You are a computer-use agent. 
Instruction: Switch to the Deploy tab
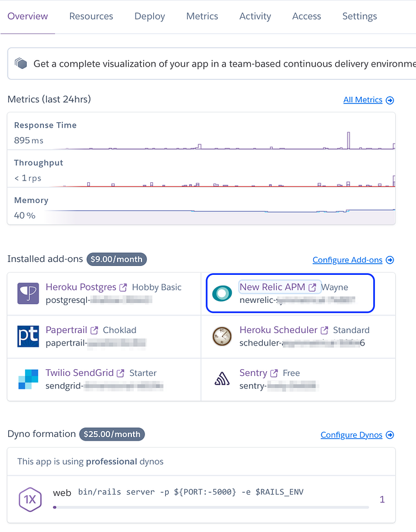pos(150,16)
